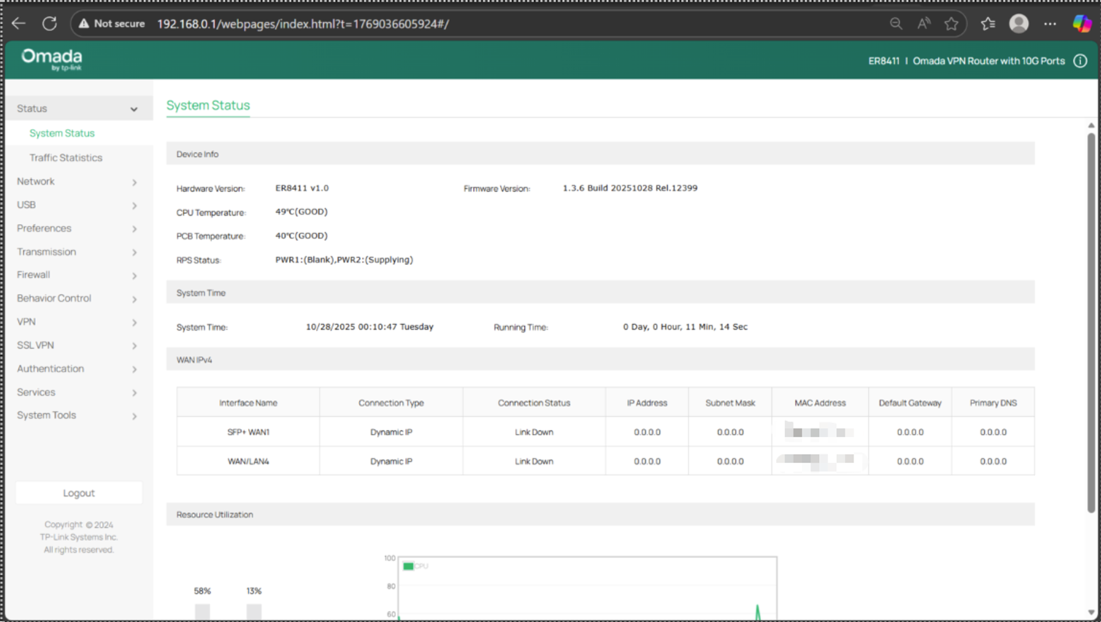Click the Omada logo in the header
Image resolution: width=1101 pixels, height=622 pixels.
point(51,59)
